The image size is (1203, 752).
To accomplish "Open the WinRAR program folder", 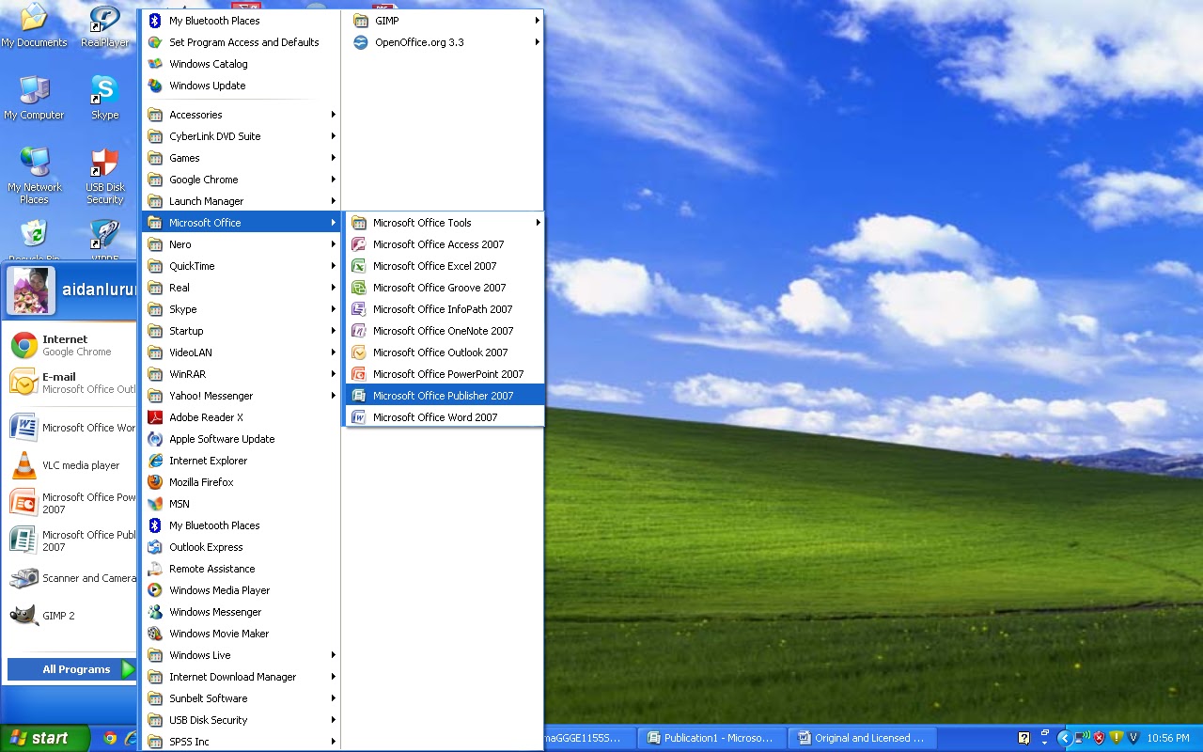I will [241, 374].
